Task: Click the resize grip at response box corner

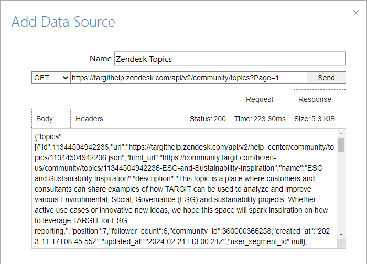Action: (x=342, y=245)
